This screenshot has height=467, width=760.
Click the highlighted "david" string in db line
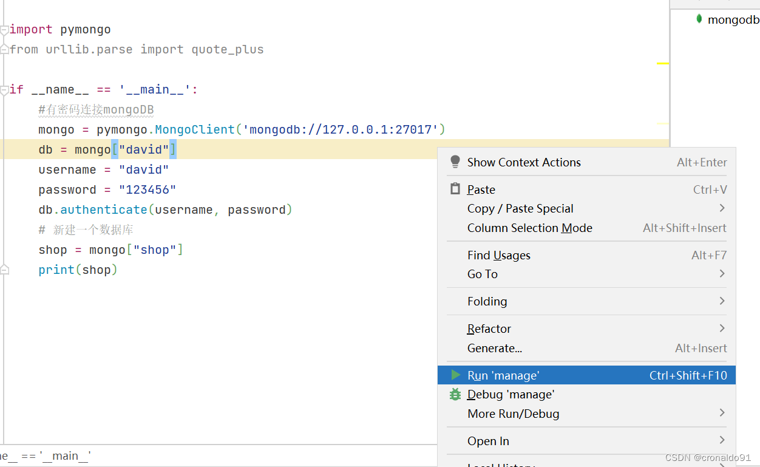144,149
